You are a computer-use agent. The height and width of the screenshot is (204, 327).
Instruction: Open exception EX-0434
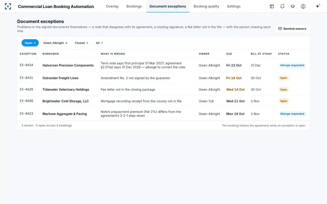(x=26, y=65)
